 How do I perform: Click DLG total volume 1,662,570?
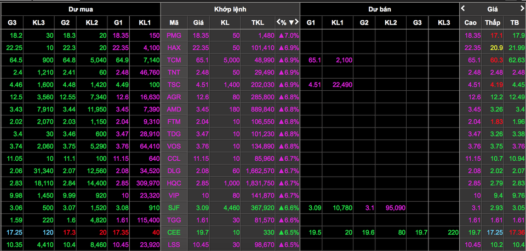coord(260,171)
